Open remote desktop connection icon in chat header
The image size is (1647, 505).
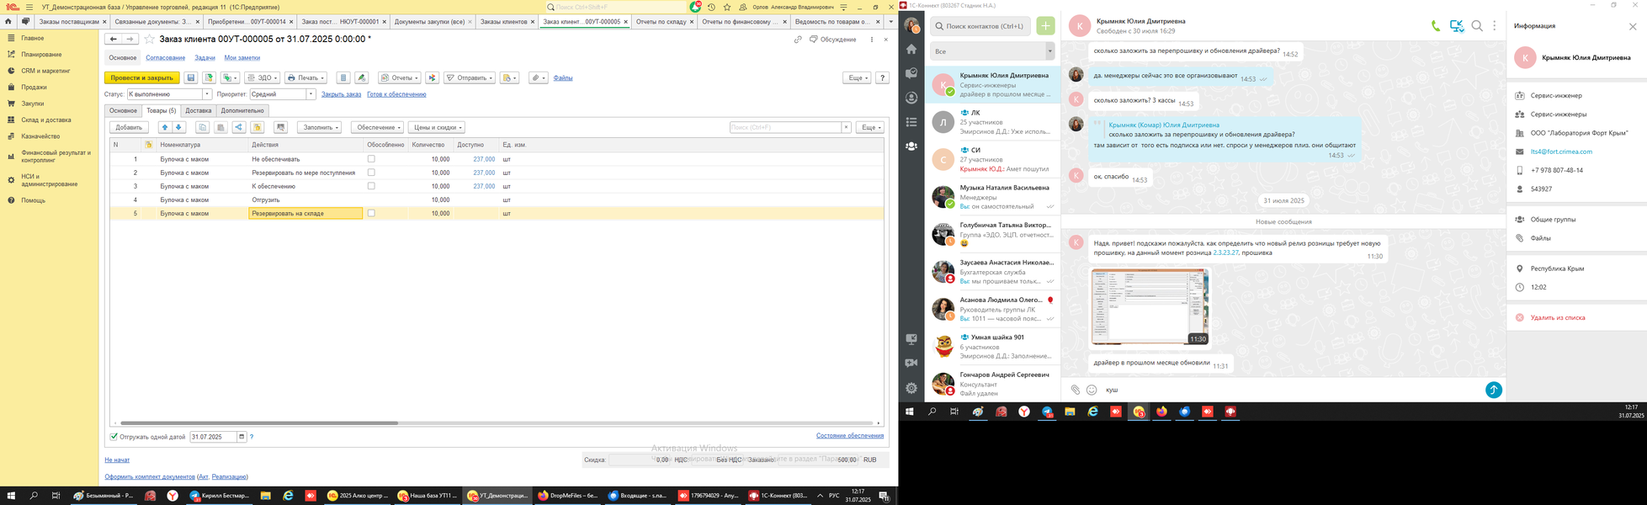pyautogui.click(x=1456, y=26)
